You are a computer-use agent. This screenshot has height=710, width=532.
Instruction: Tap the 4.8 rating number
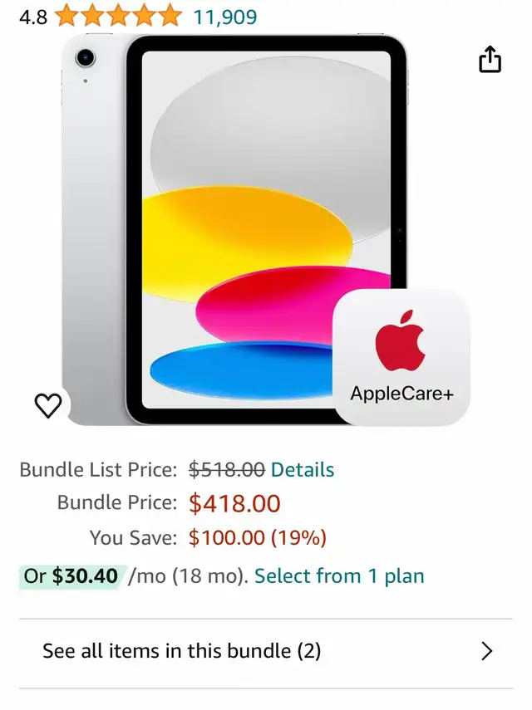[x=33, y=17]
